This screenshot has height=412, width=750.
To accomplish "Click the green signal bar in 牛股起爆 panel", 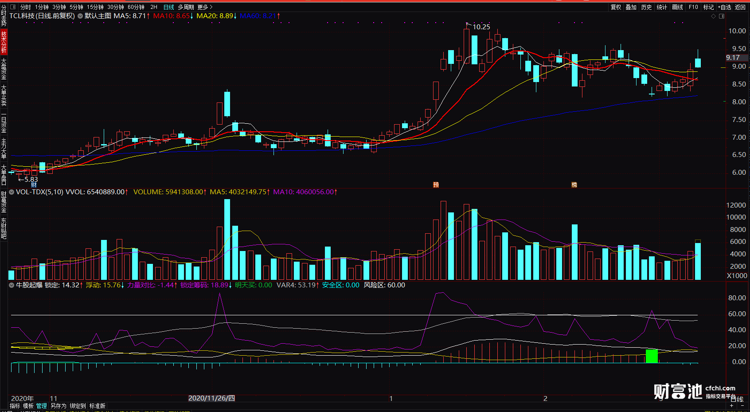I will point(652,356).
